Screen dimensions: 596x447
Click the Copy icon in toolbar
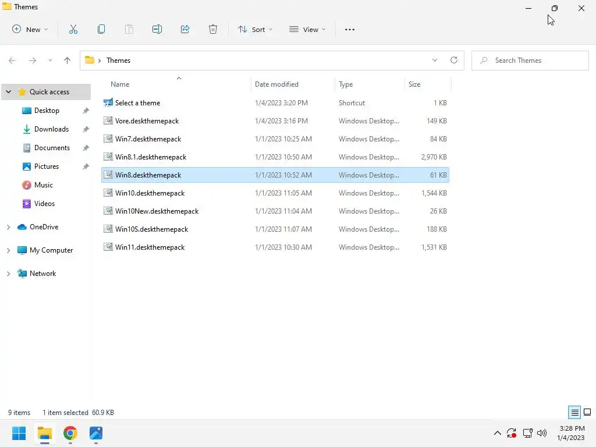coord(101,29)
